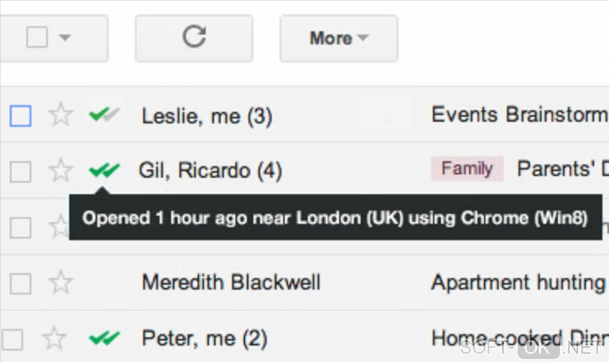This screenshot has width=609, height=362.
Task: Check the Meredith Blackwell email checkbox
Action: click(21, 284)
